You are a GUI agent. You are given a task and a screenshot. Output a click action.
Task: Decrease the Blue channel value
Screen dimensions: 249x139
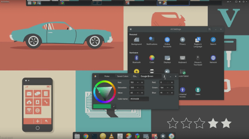[x=168, y=93]
